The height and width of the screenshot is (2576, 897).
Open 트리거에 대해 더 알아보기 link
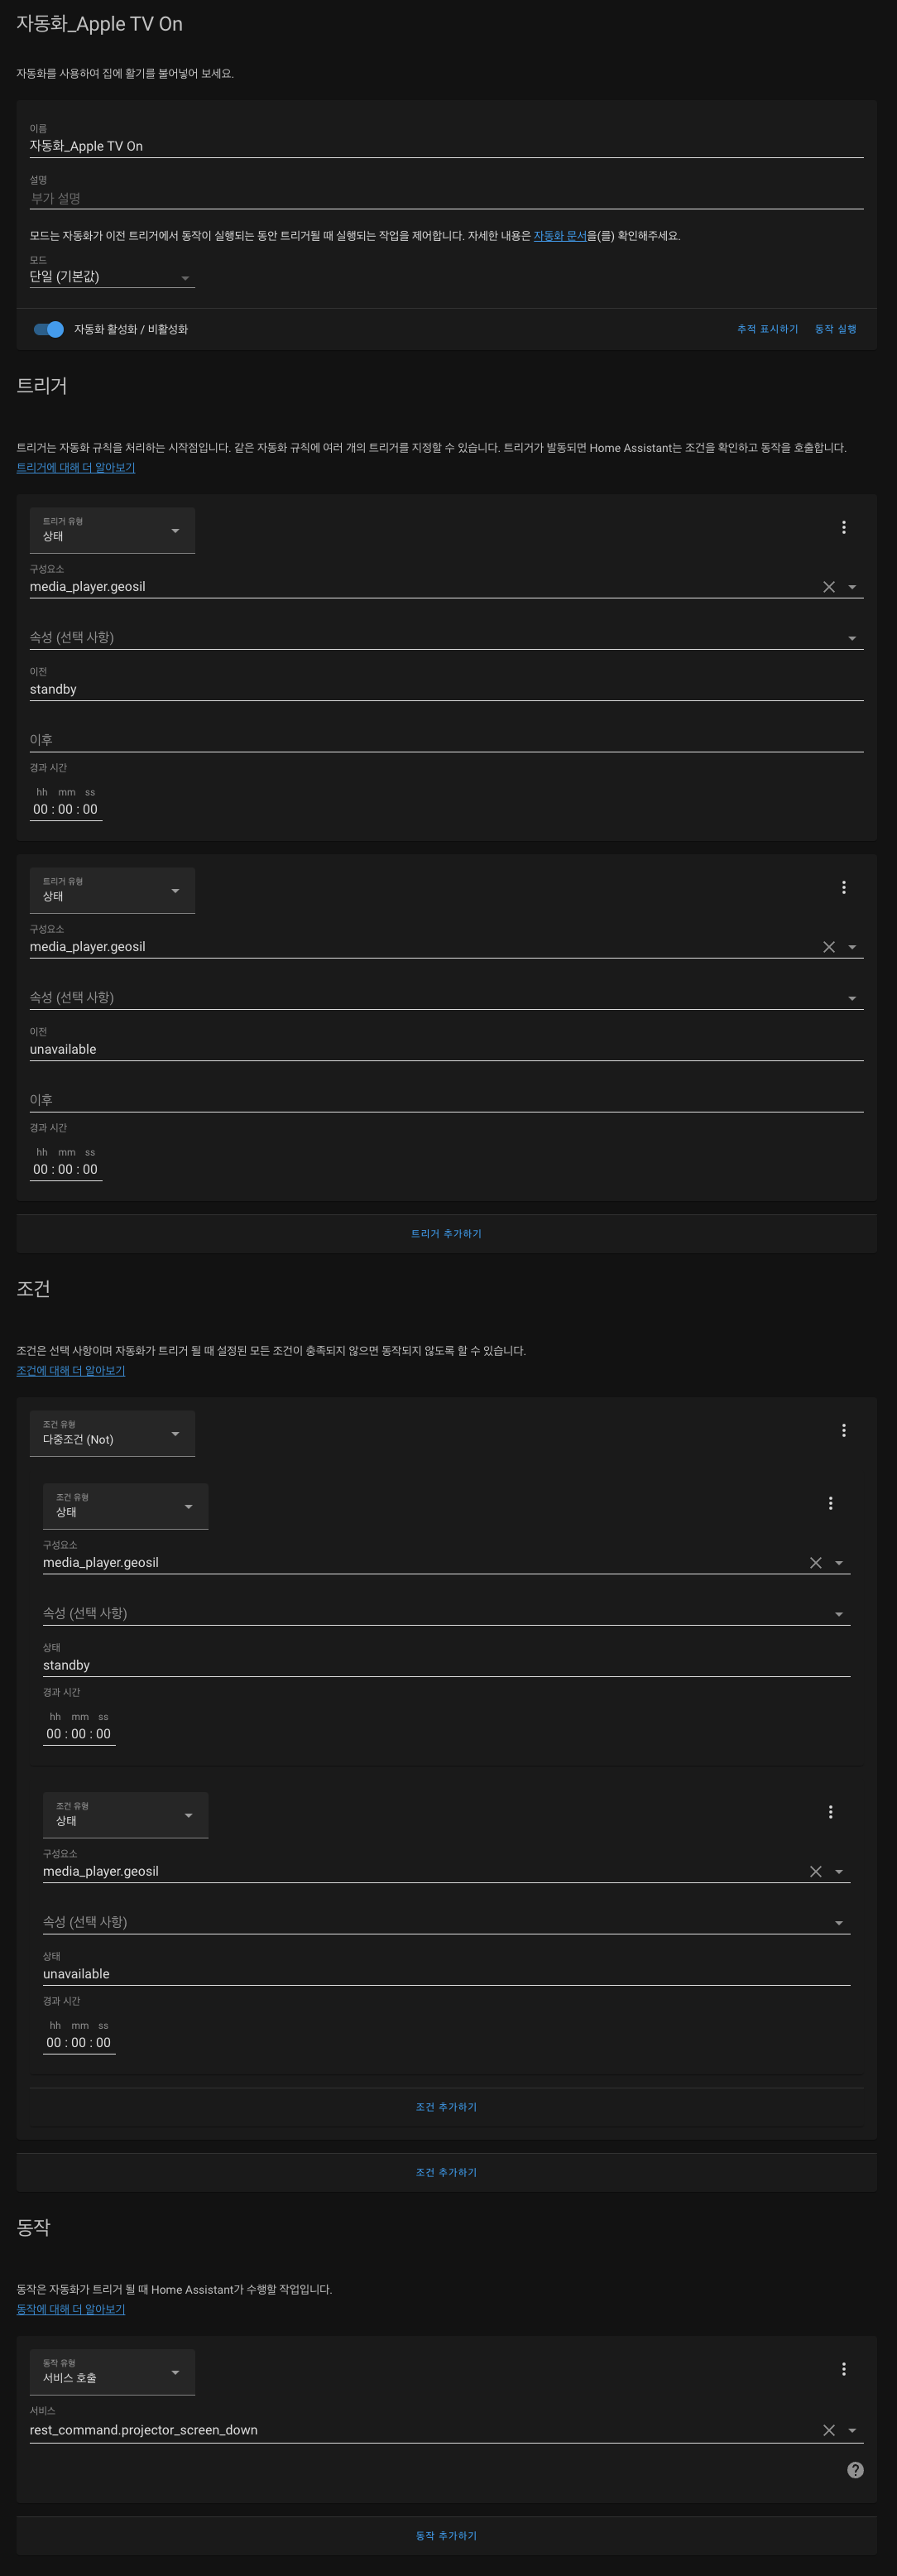click(x=75, y=467)
